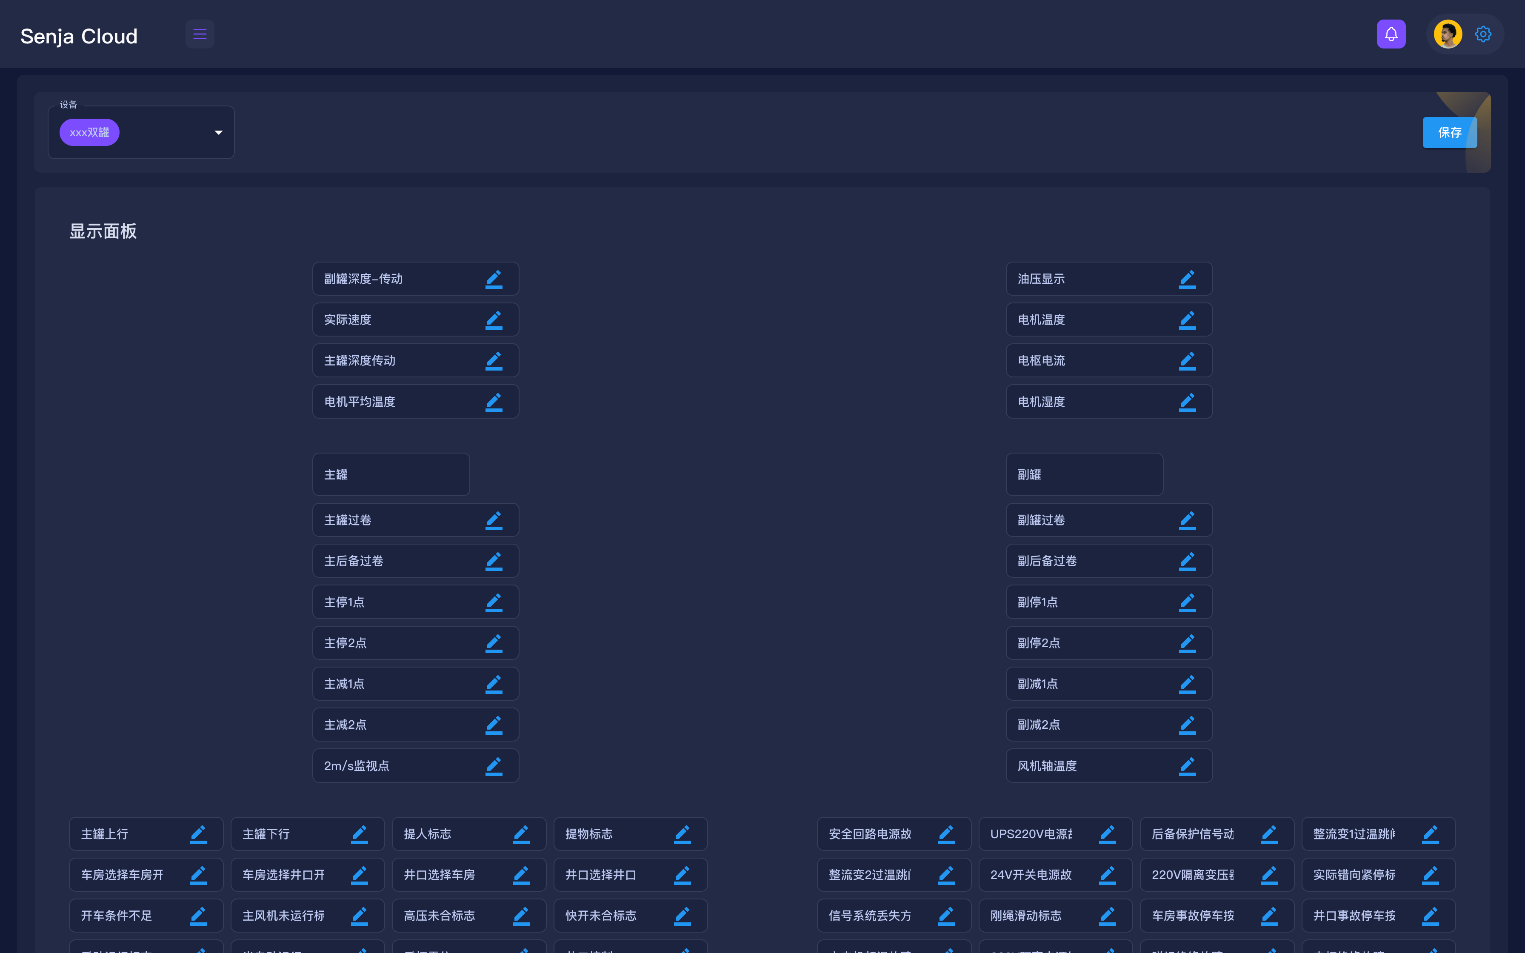The height and width of the screenshot is (953, 1525).
Task: Edit the 实际速度 item
Action: coord(494,320)
